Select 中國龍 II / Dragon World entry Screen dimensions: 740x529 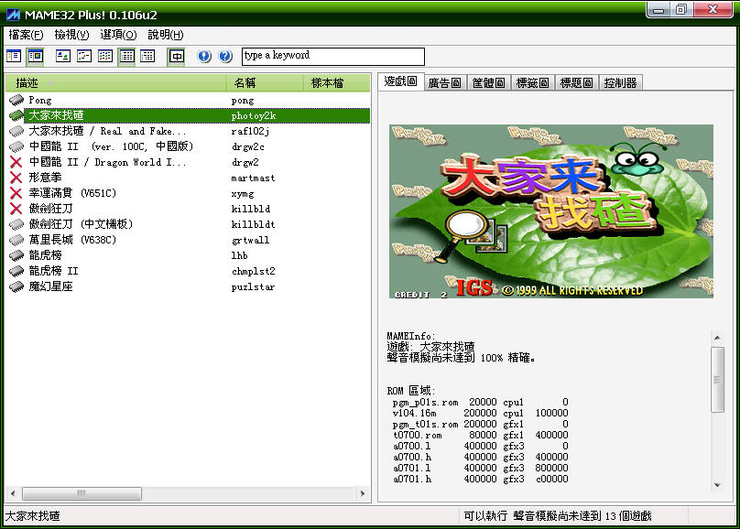[107, 162]
